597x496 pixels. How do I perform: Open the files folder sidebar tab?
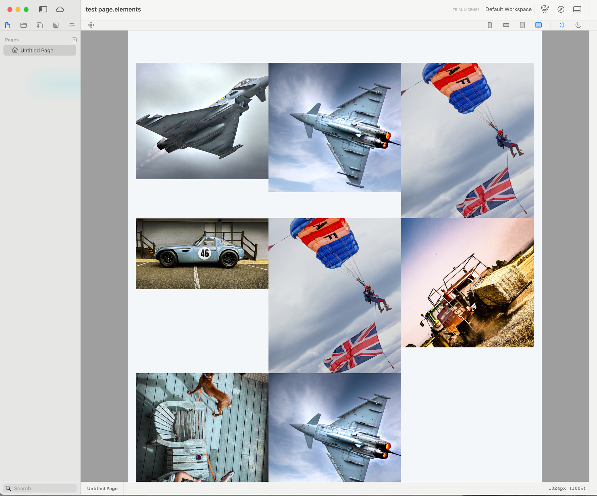pos(24,25)
